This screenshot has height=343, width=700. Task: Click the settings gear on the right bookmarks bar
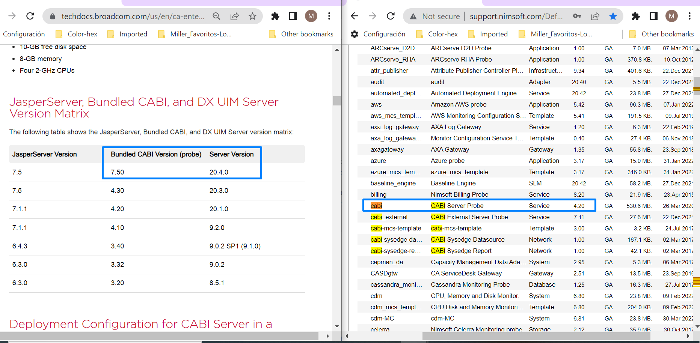pos(354,34)
